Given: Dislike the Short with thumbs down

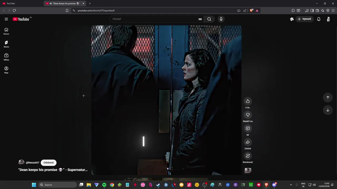Looking at the screenshot, I should (248, 115).
